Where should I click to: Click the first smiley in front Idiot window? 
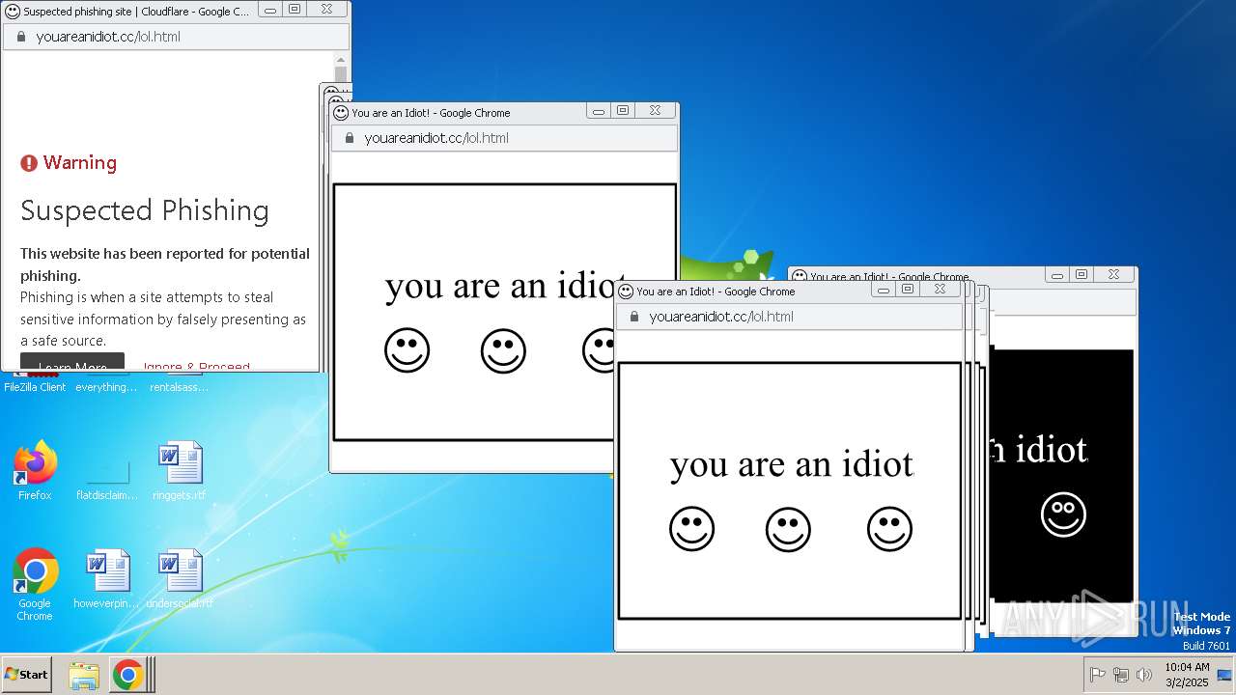coord(692,529)
